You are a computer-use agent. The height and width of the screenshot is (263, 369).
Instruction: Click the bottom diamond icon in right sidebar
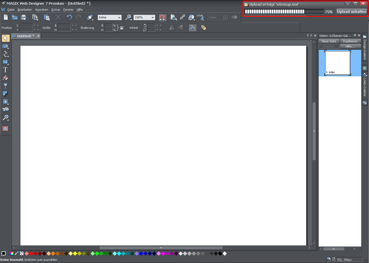pos(365,103)
